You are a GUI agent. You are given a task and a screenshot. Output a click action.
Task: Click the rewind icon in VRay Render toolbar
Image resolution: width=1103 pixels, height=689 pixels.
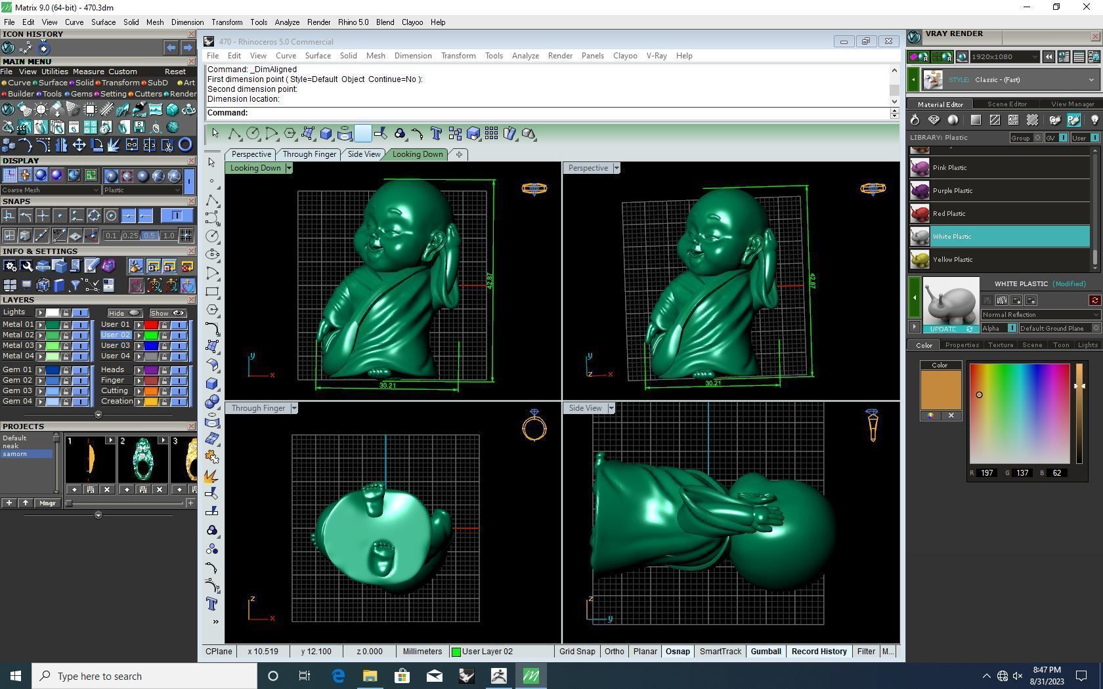pos(1049,57)
